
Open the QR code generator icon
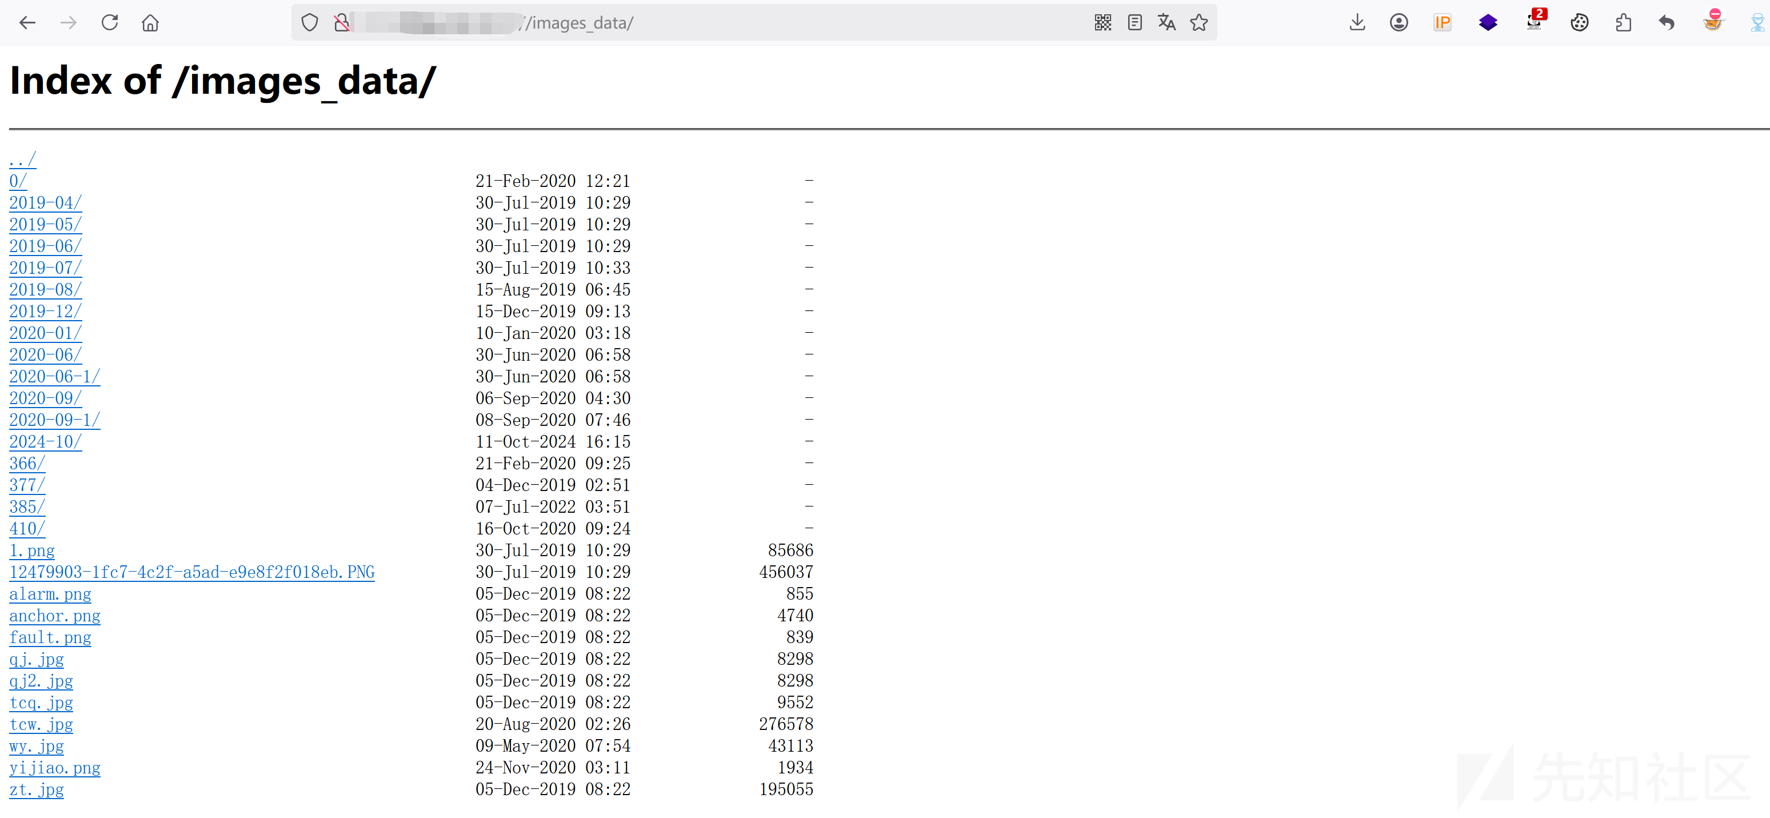1102,23
